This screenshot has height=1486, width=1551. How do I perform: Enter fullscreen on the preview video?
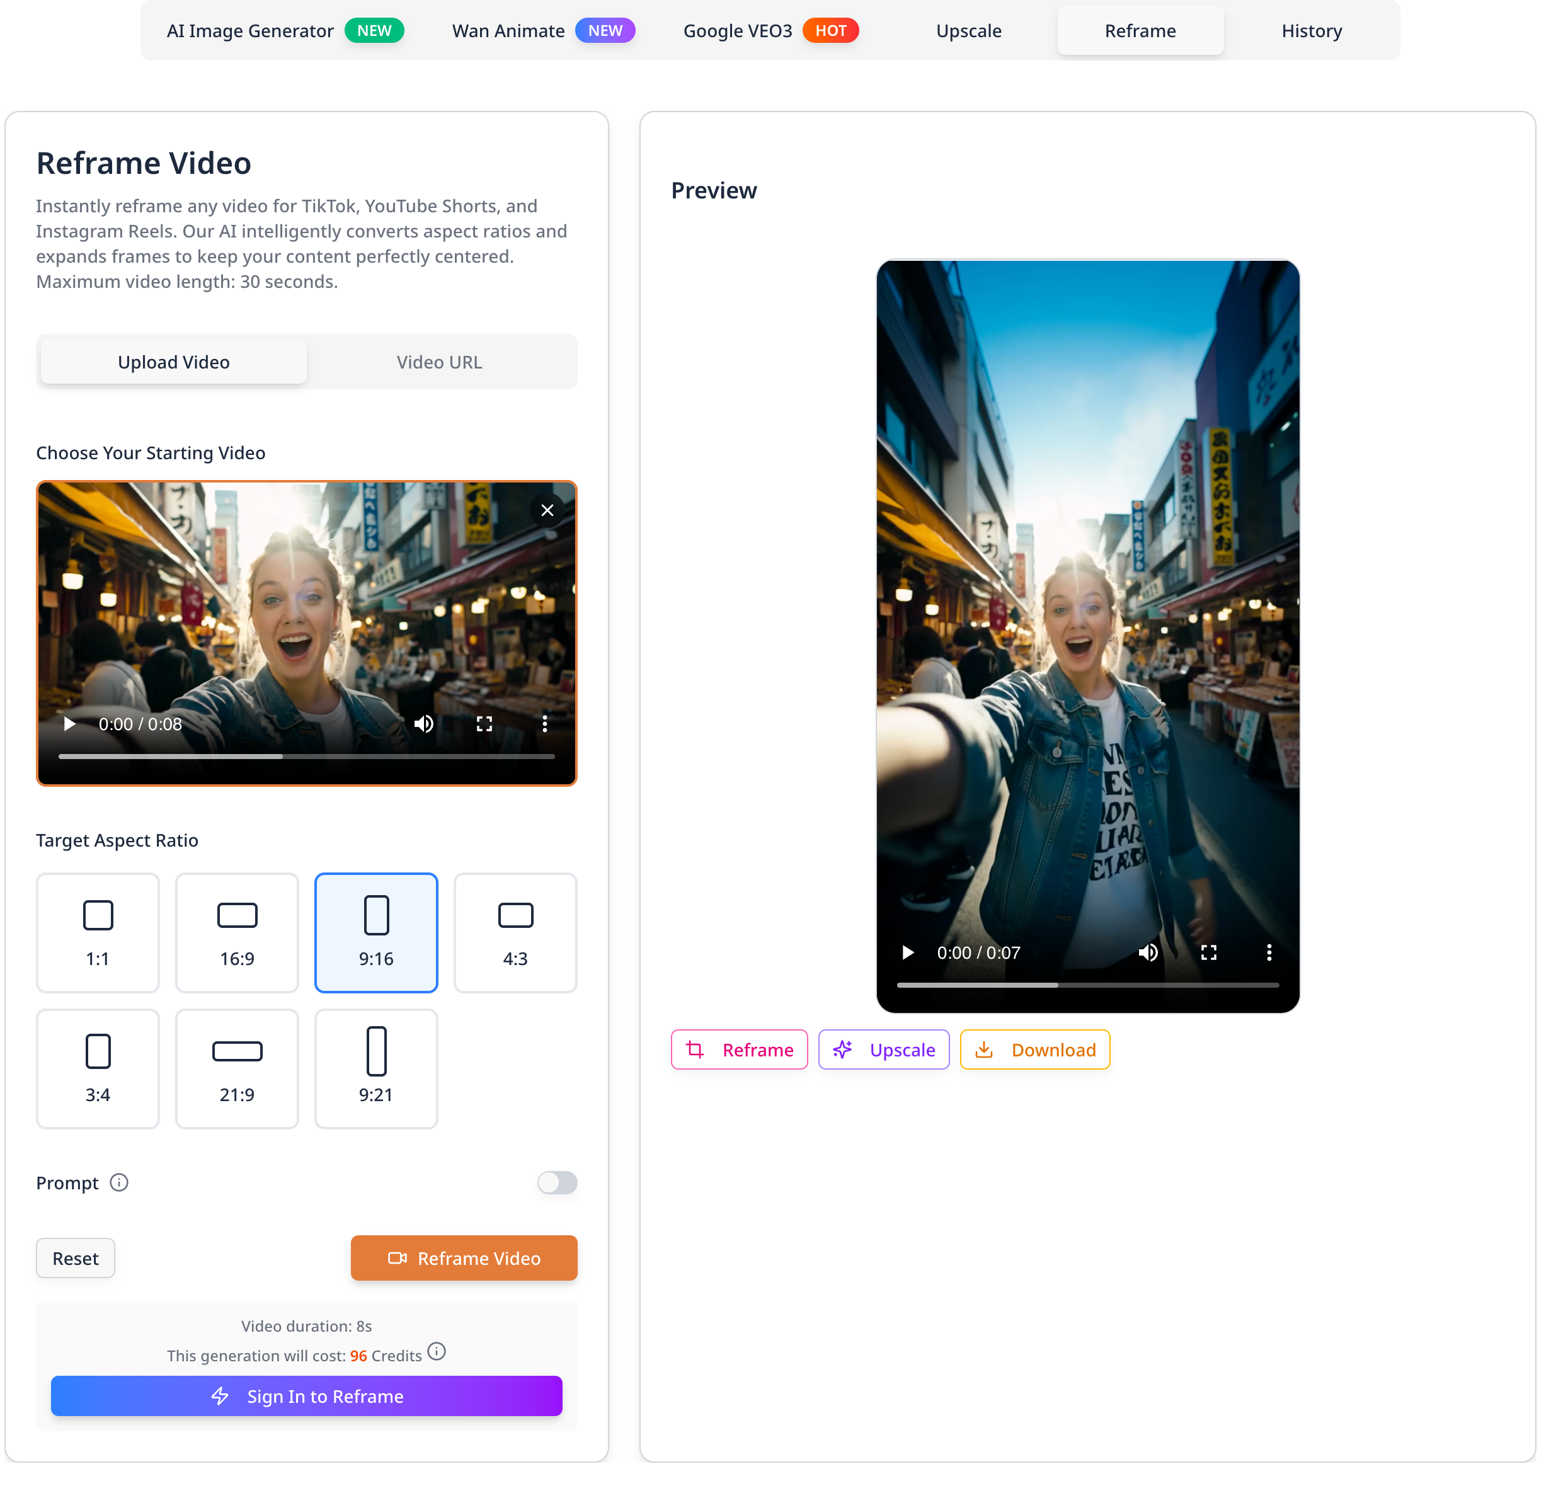[1208, 952]
